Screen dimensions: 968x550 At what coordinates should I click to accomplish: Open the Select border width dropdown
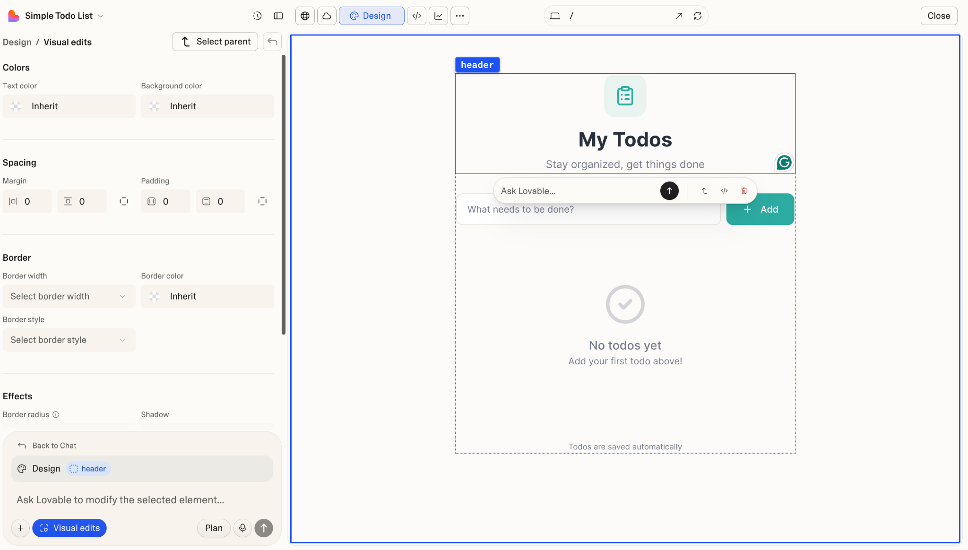(x=69, y=296)
